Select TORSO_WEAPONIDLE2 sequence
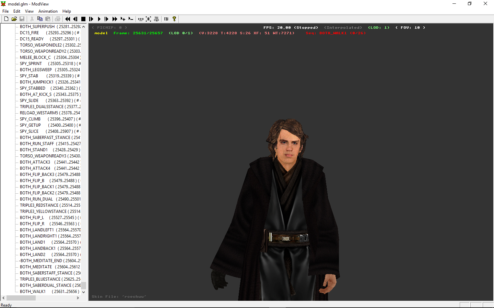 click(50, 45)
